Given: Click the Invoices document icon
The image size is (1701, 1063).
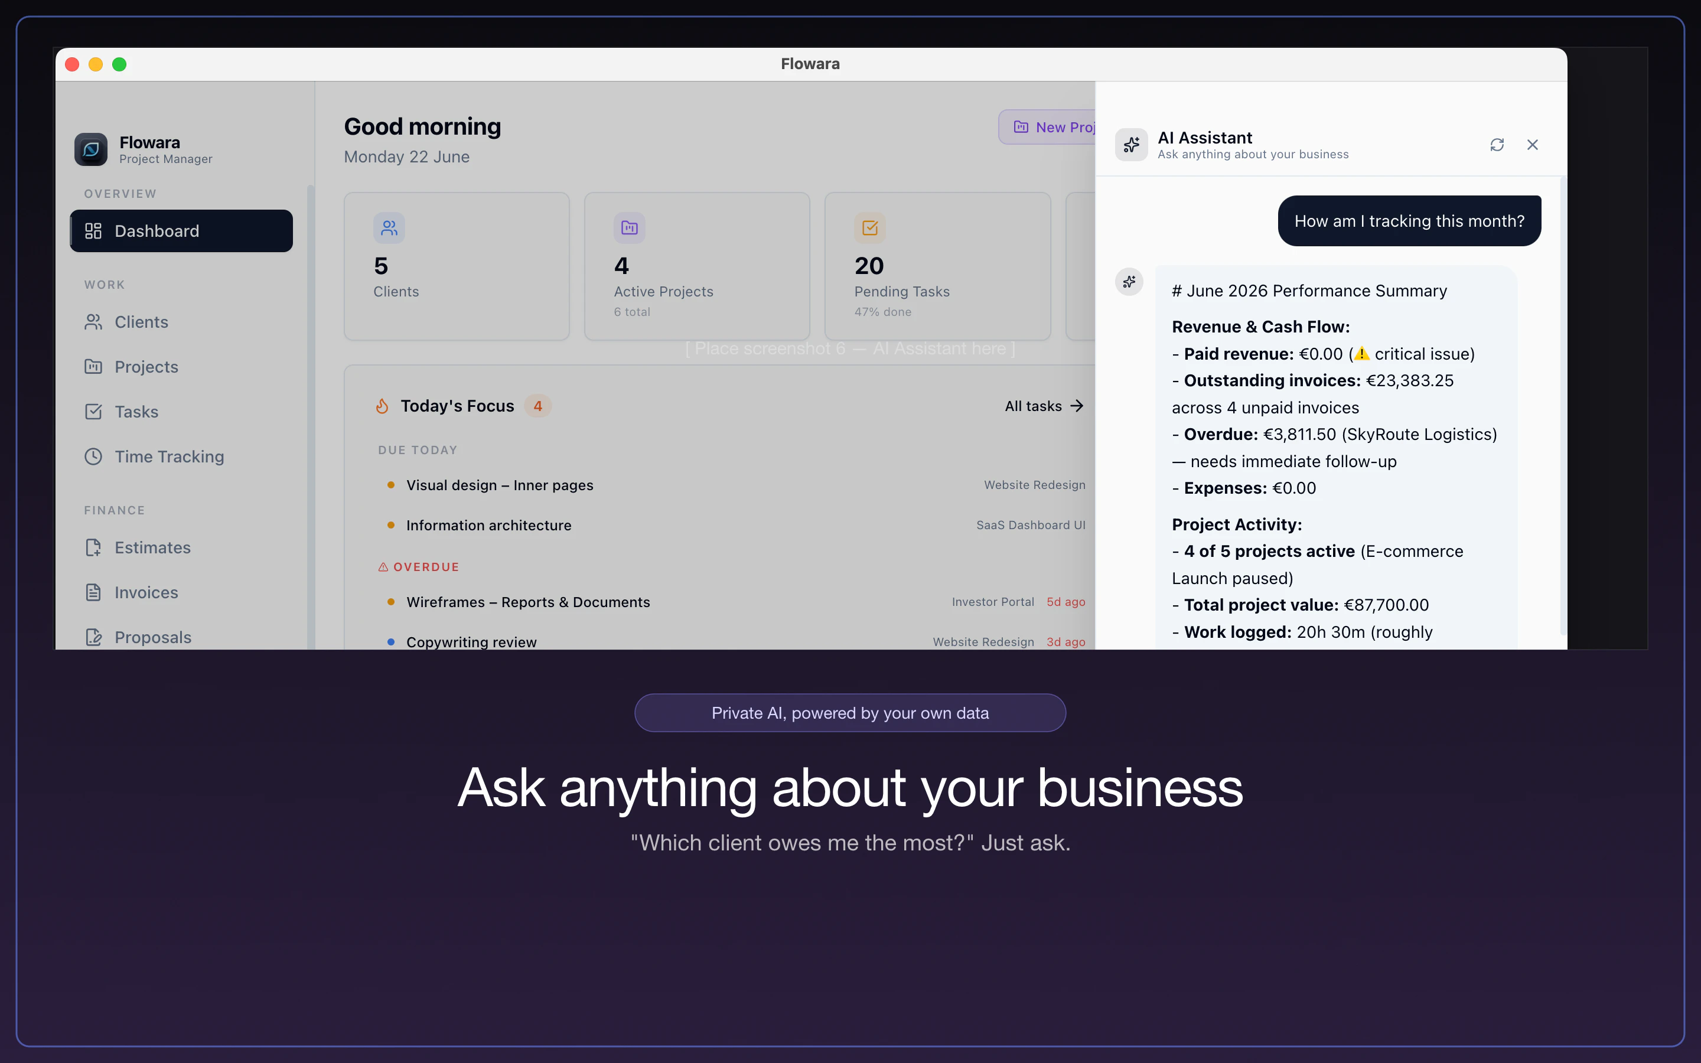Looking at the screenshot, I should (x=93, y=593).
